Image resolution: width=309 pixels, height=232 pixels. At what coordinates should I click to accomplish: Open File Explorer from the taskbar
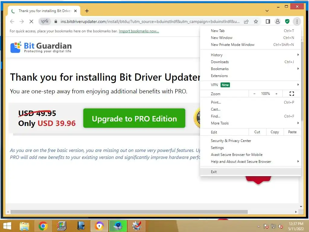(x=24, y=226)
